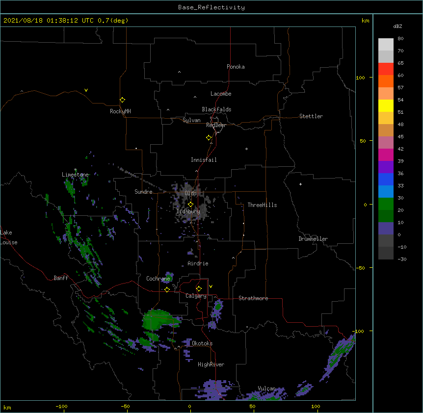Image resolution: width=423 pixels, height=413 pixels.
Task: Select the purple 36-39 dBZ legend swatch
Action: click(x=386, y=167)
